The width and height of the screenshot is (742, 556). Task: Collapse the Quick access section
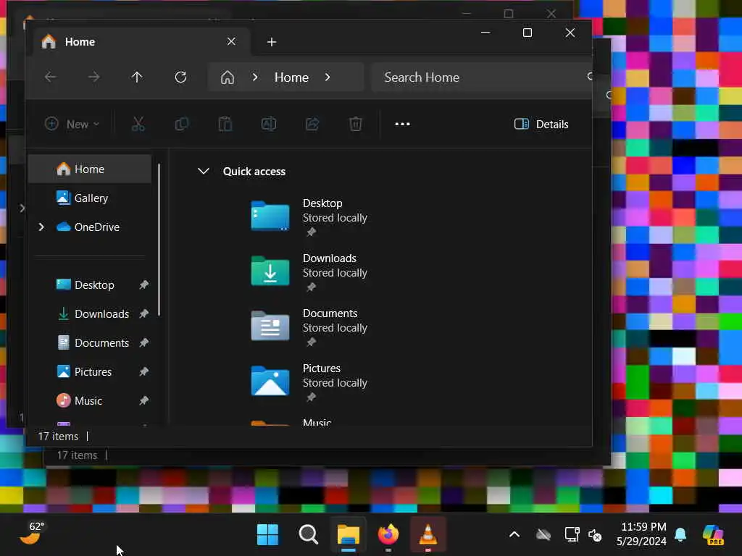coord(204,171)
